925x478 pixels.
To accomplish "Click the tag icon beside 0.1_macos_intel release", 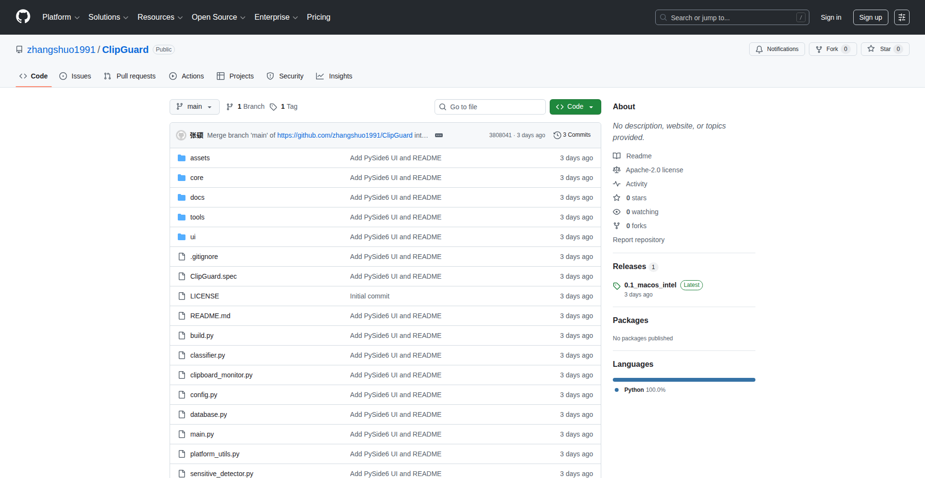I will pyautogui.click(x=617, y=285).
